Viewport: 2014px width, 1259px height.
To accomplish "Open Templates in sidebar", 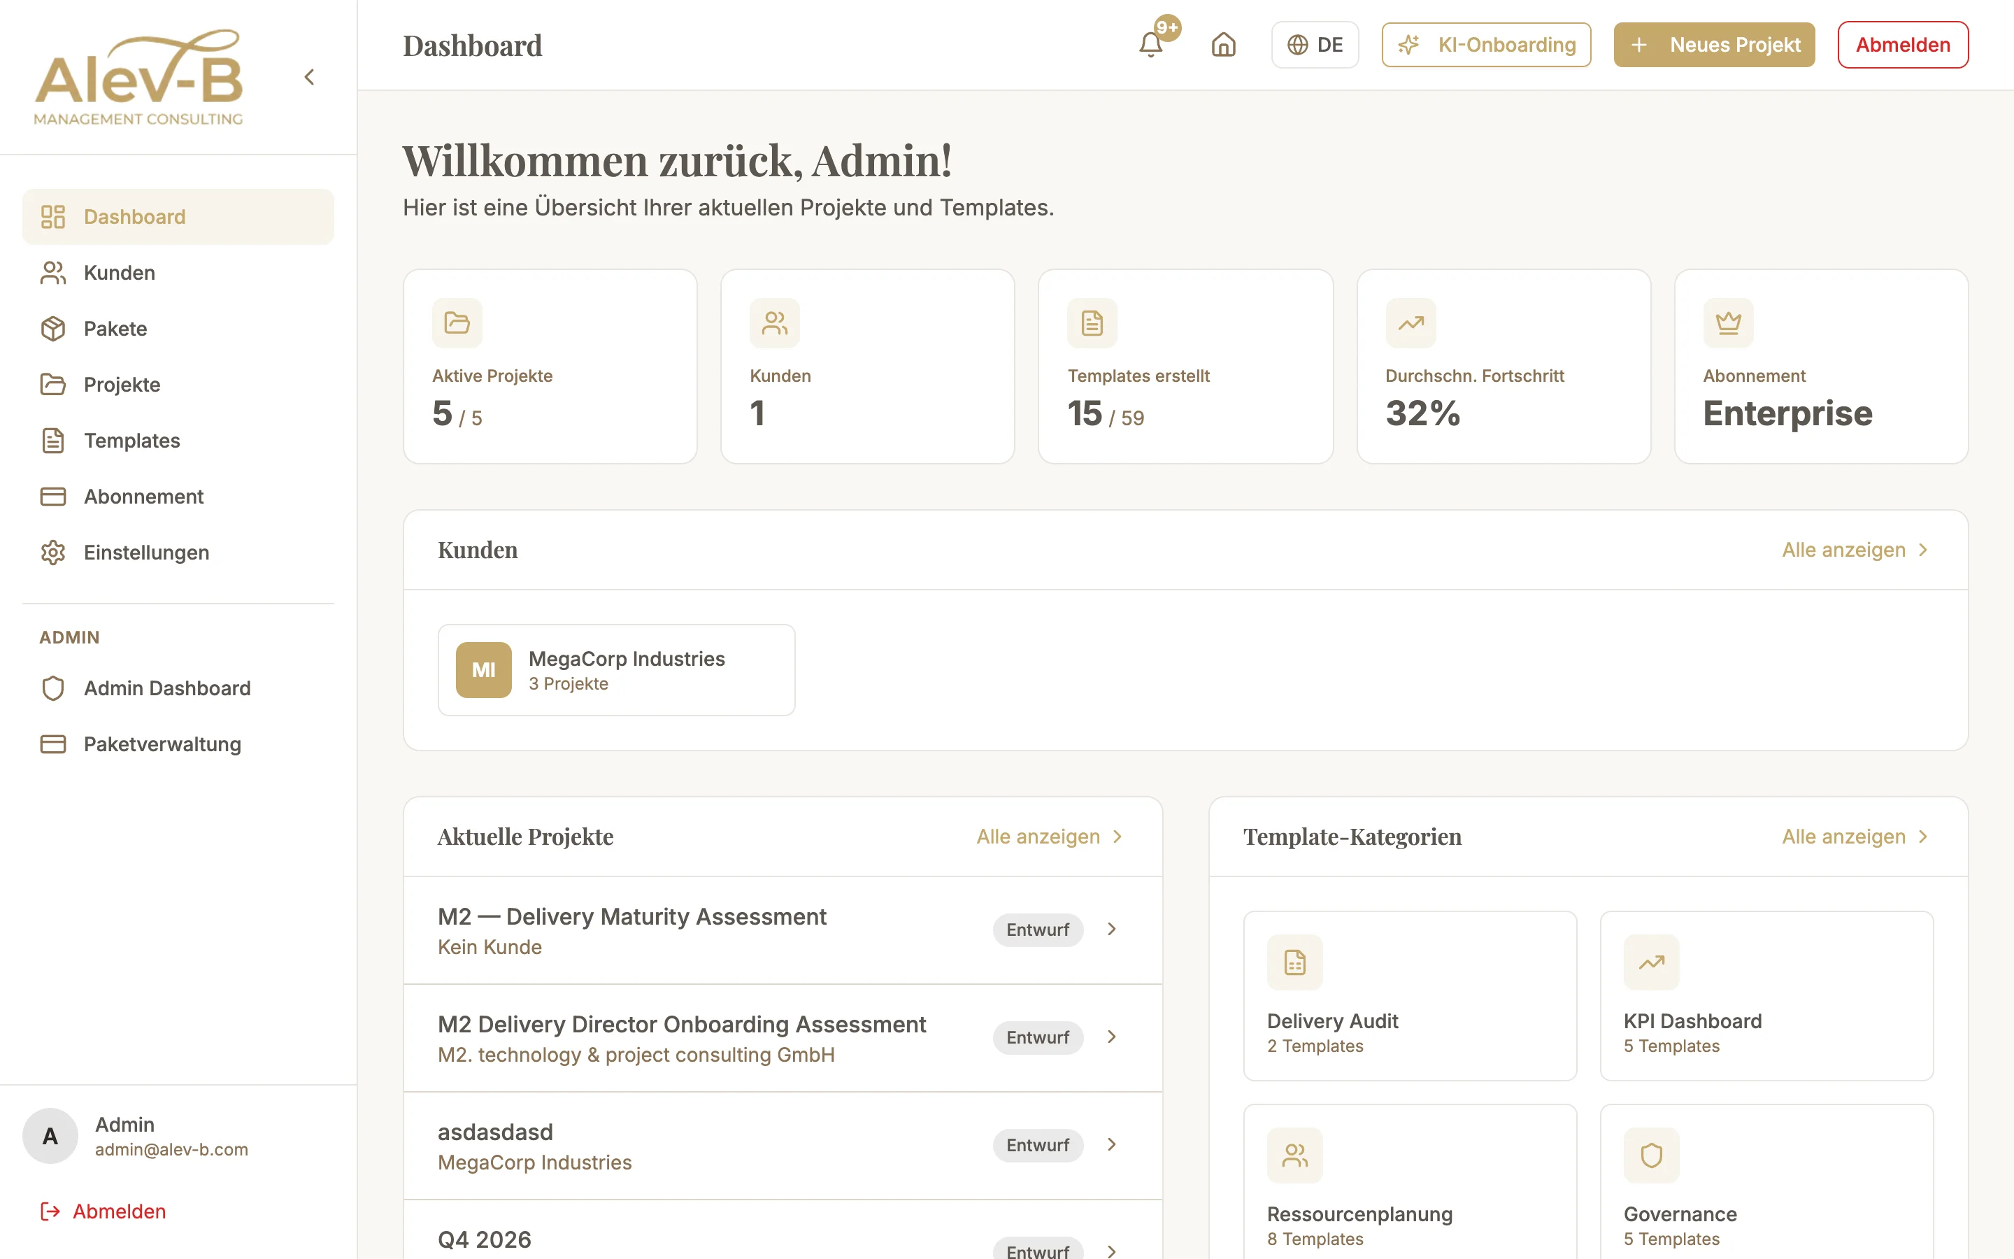I will [178, 441].
